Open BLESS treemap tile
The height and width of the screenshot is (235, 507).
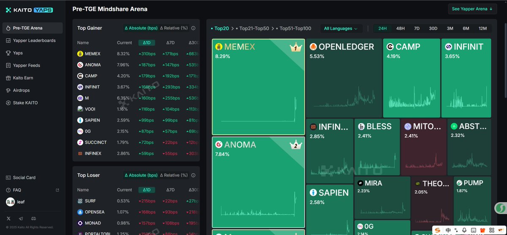point(377,147)
